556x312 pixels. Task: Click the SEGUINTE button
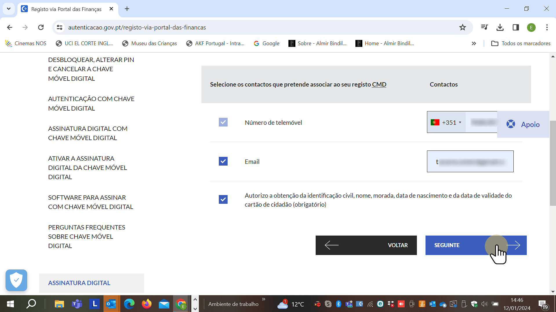(x=476, y=245)
